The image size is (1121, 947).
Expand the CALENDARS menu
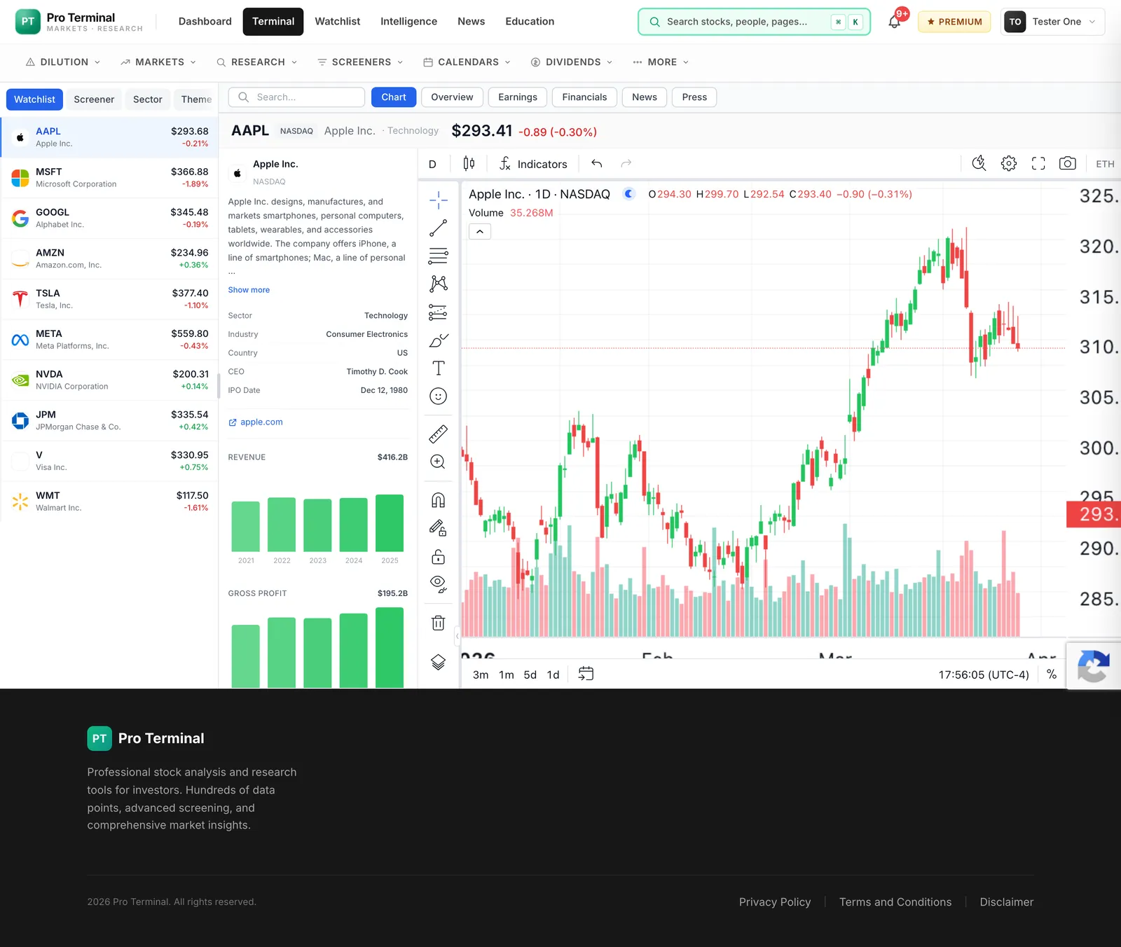[x=467, y=62]
